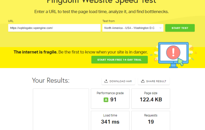
Task: Click the Share Result upload icon
Action: (x=143, y=81)
